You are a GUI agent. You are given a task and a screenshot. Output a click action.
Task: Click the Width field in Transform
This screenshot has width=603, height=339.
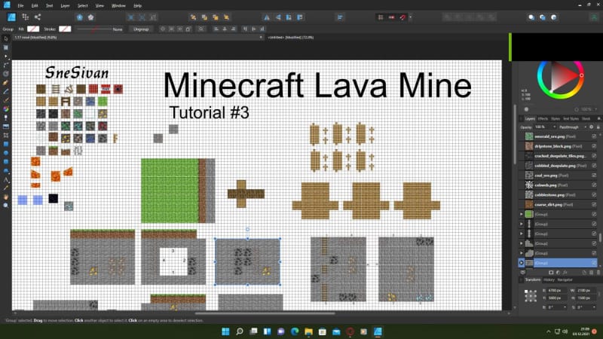point(586,291)
